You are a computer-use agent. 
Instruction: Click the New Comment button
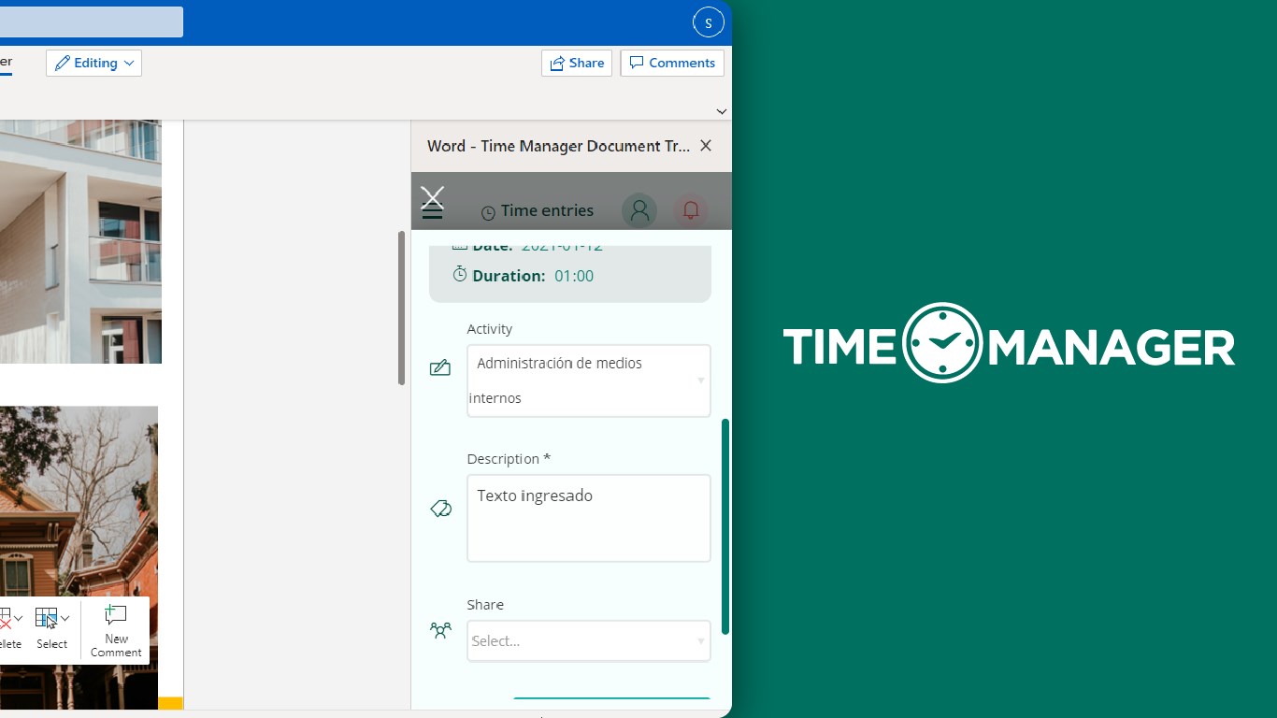point(116,631)
